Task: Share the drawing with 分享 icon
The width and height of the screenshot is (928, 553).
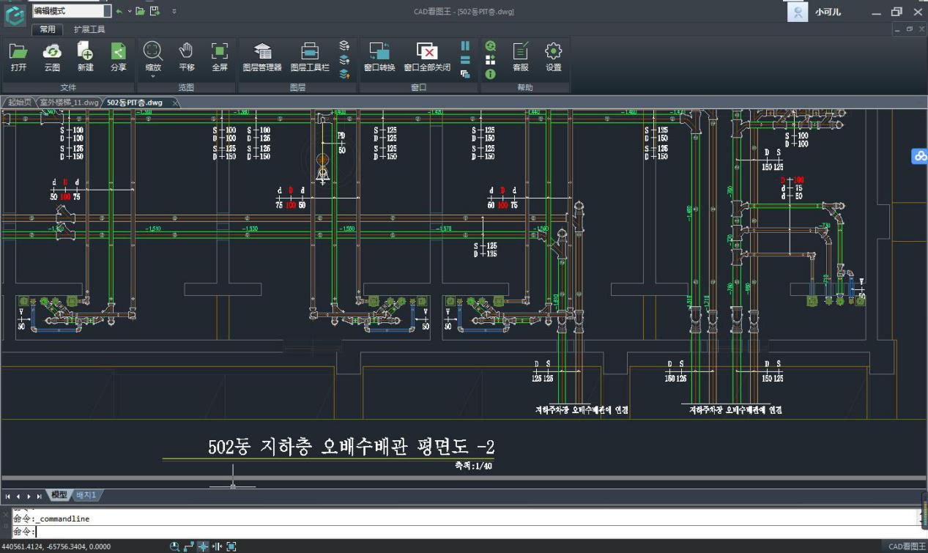Action: tap(119, 56)
